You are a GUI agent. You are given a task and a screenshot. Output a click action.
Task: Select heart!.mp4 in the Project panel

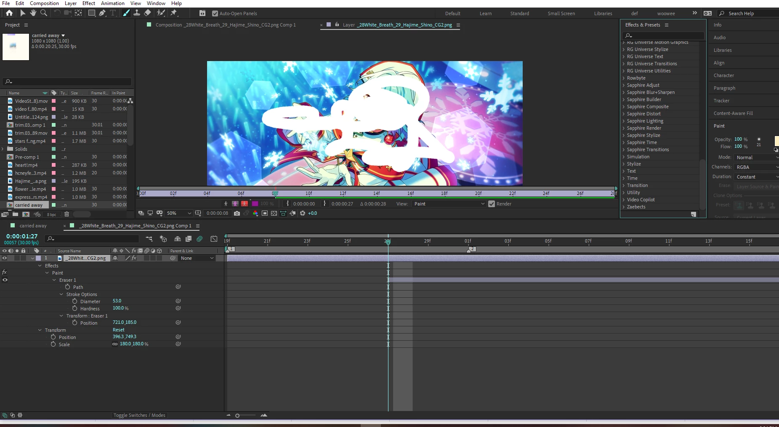click(26, 165)
